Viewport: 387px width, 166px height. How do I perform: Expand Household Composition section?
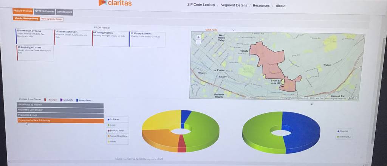click(x=61, y=110)
